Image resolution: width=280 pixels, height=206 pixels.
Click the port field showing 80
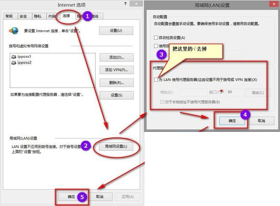point(235,92)
